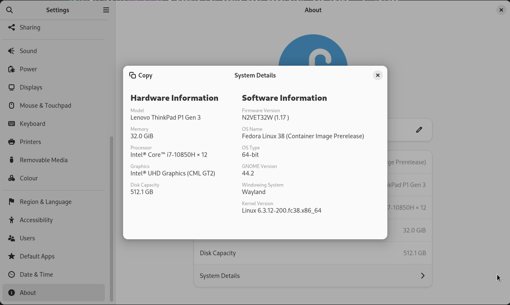Click the Removable Media drive icon
This screenshot has width=510, height=305.
(x=12, y=160)
